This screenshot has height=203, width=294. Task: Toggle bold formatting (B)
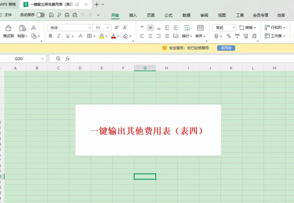coord(50,36)
